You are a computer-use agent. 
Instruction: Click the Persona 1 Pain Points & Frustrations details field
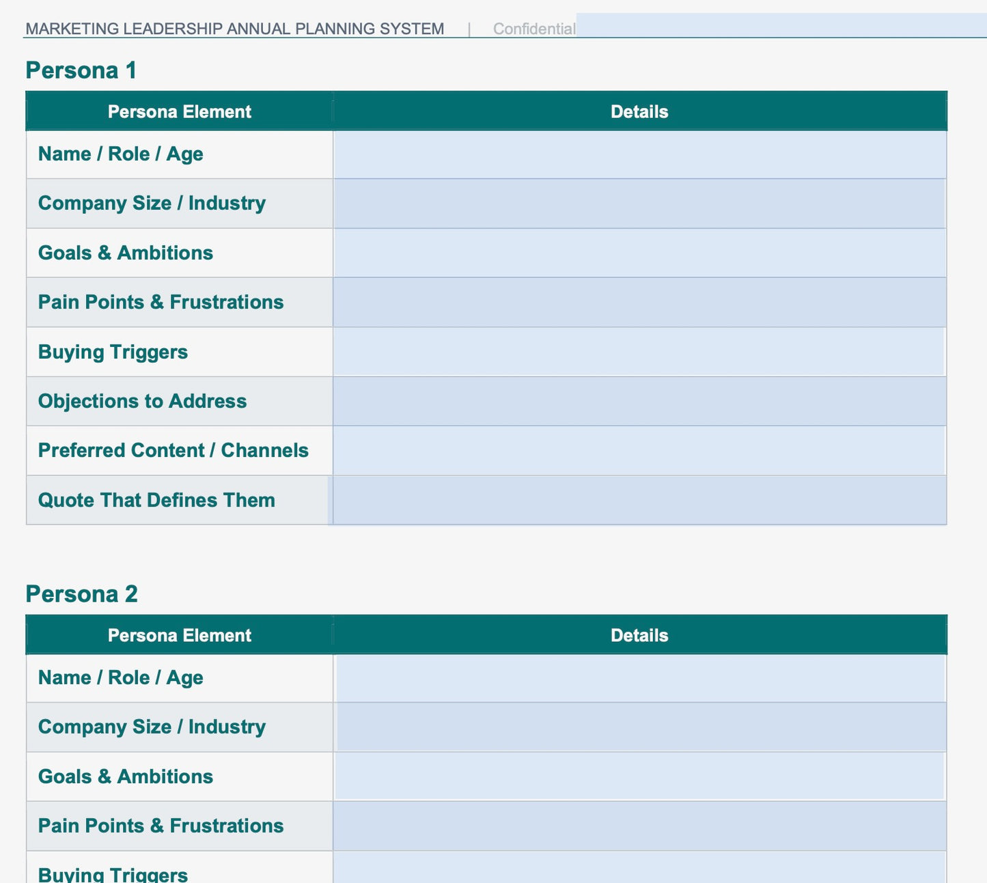640,302
